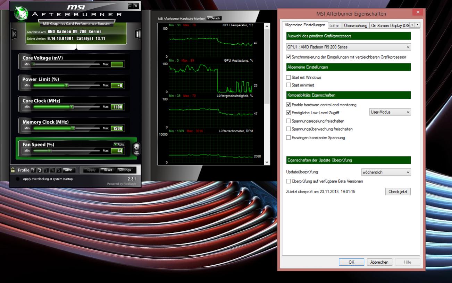Click the Check jetzt button
The width and height of the screenshot is (452, 283).
coord(398,192)
